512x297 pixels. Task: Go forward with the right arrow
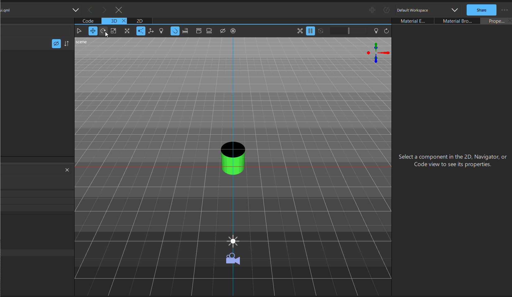pos(104,10)
